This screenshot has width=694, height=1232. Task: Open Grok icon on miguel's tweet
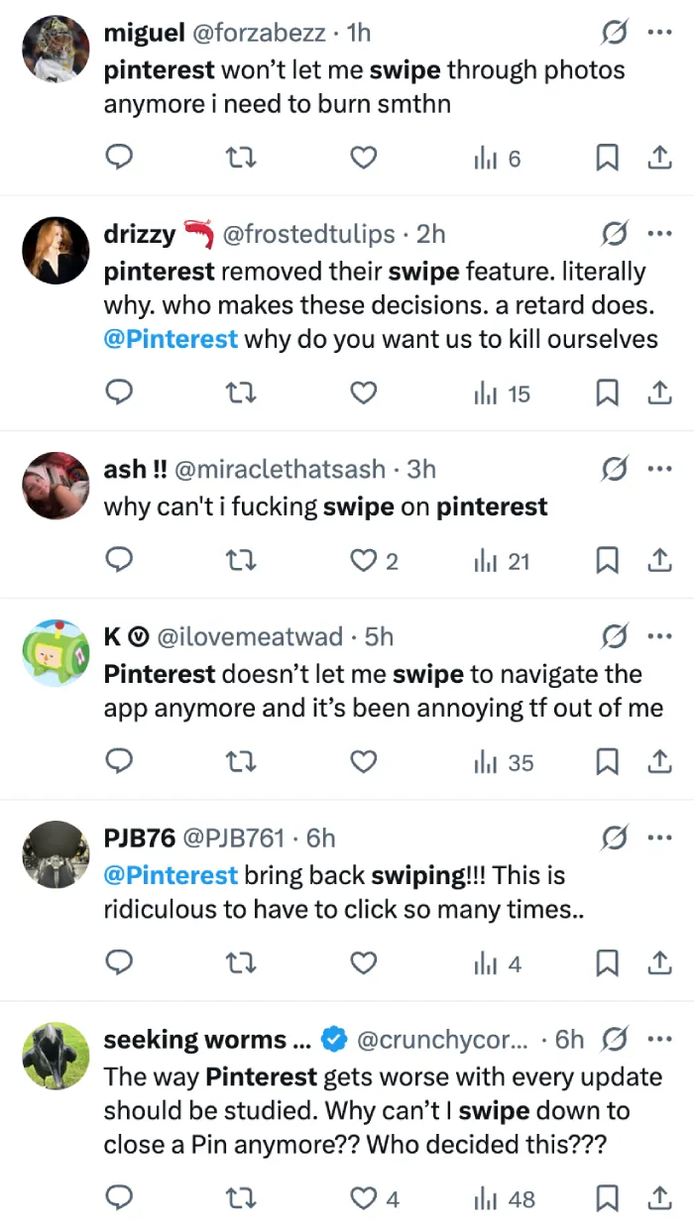pyautogui.click(x=615, y=33)
